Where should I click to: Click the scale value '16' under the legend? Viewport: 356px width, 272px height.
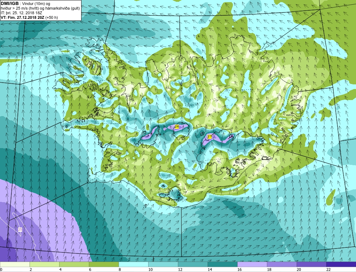(239, 270)
